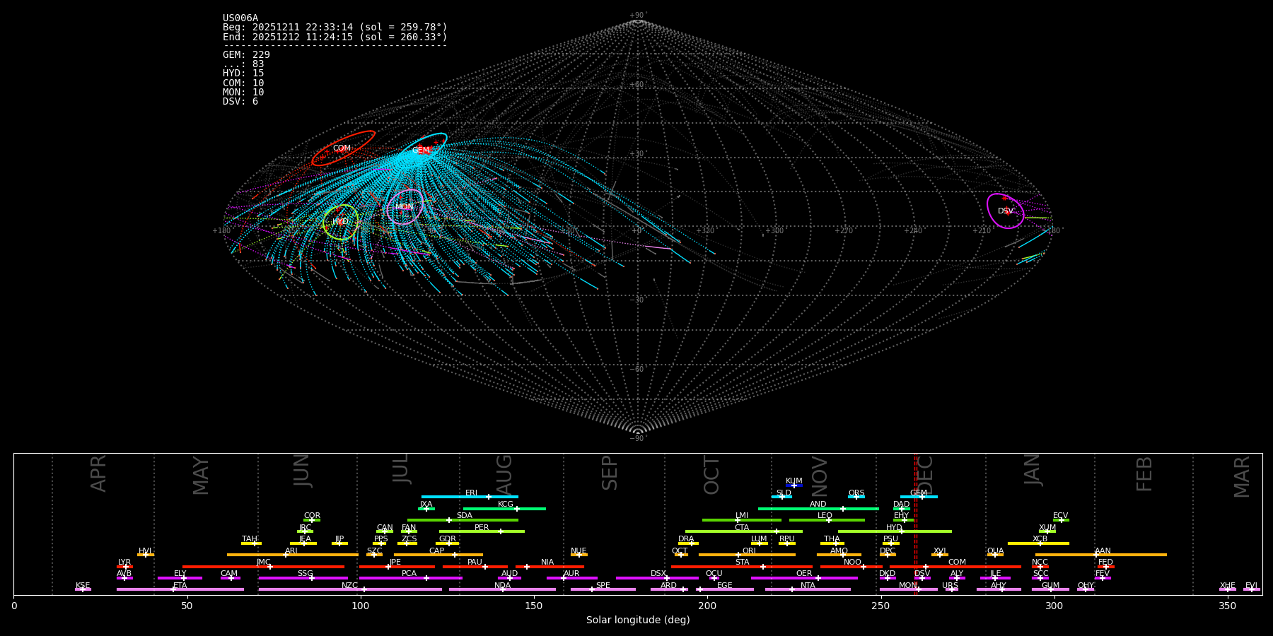Select the 'HYD: 15' legend entry
The width and height of the screenshot is (1273, 636).
(243, 73)
